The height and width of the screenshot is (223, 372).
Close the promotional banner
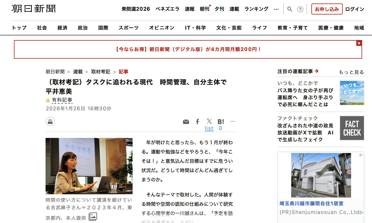[x=359, y=43]
